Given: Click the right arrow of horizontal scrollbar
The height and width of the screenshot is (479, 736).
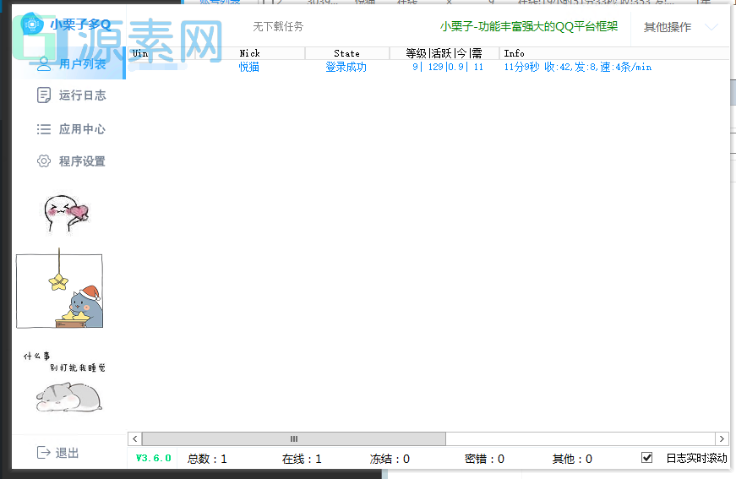Looking at the screenshot, I should pyautogui.click(x=722, y=438).
